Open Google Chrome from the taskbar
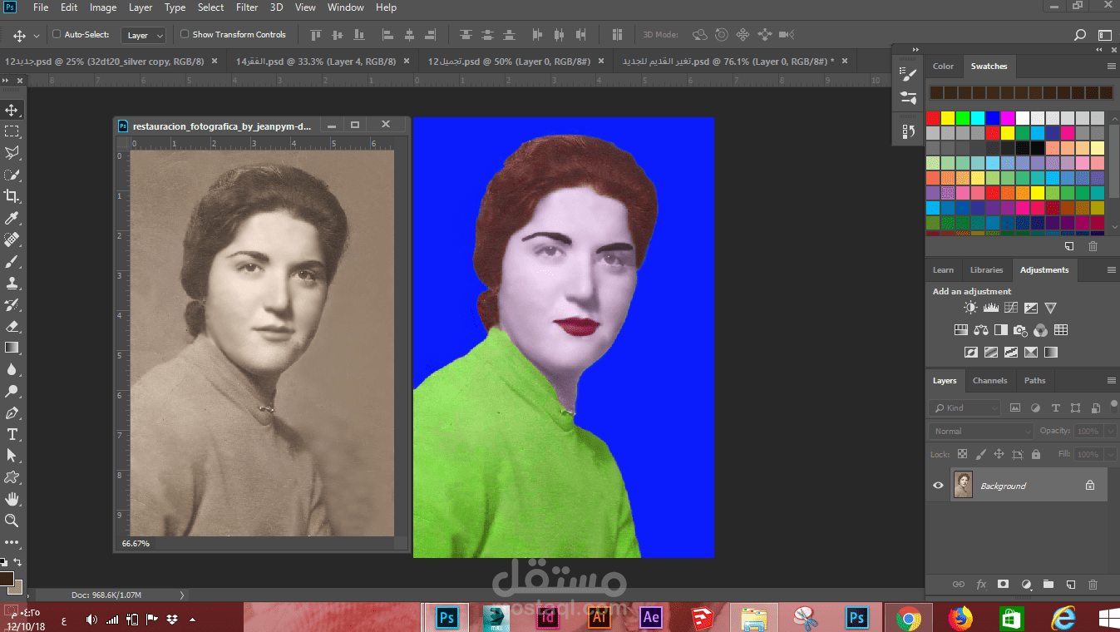This screenshot has height=632, width=1120. tap(908, 618)
